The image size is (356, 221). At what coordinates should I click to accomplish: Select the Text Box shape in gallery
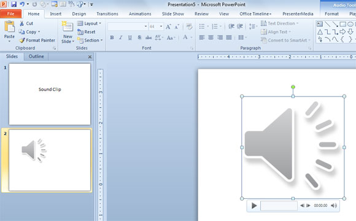coord(320,24)
